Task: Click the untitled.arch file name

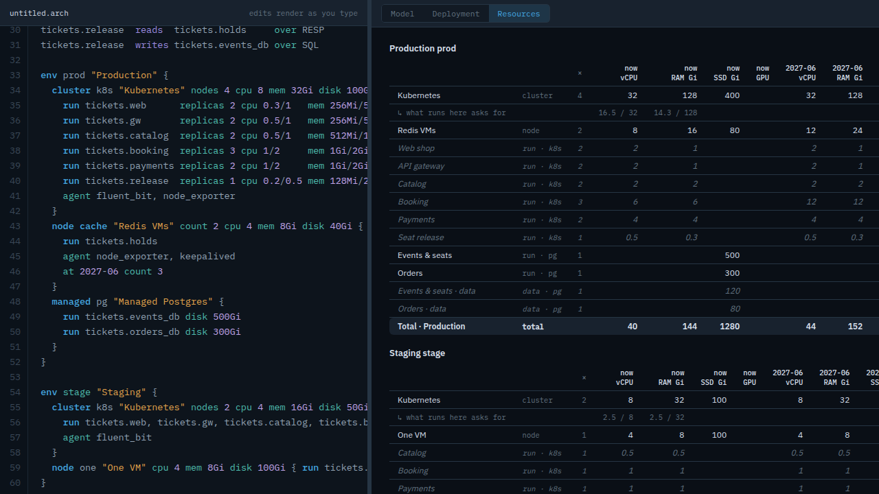Action: tap(39, 13)
